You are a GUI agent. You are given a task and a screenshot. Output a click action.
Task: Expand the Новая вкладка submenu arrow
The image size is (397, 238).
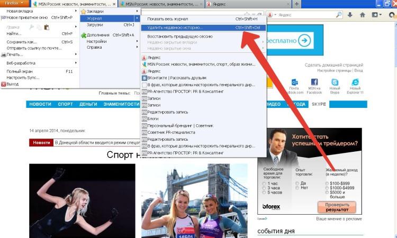(76, 11)
